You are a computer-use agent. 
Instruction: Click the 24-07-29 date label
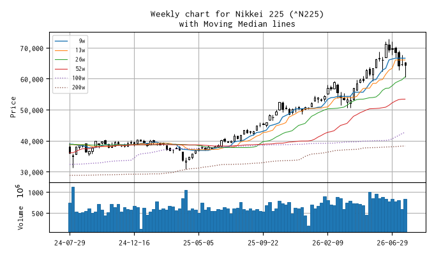(70, 243)
